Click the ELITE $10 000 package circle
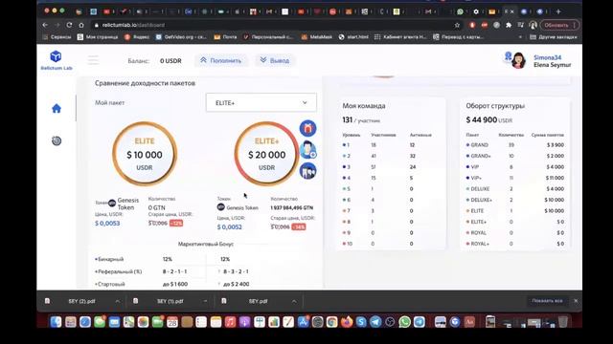Viewport: 613px width, 344px height. click(x=145, y=154)
